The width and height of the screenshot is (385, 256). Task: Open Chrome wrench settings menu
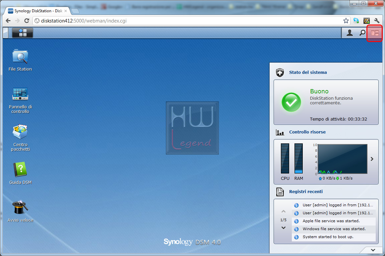coord(377,21)
